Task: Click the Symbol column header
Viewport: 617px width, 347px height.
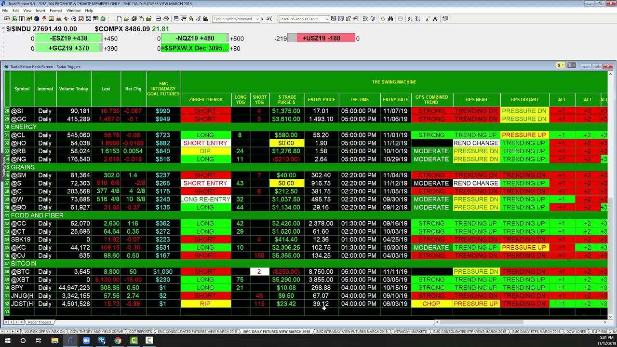Action: pyautogui.click(x=22, y=89)
